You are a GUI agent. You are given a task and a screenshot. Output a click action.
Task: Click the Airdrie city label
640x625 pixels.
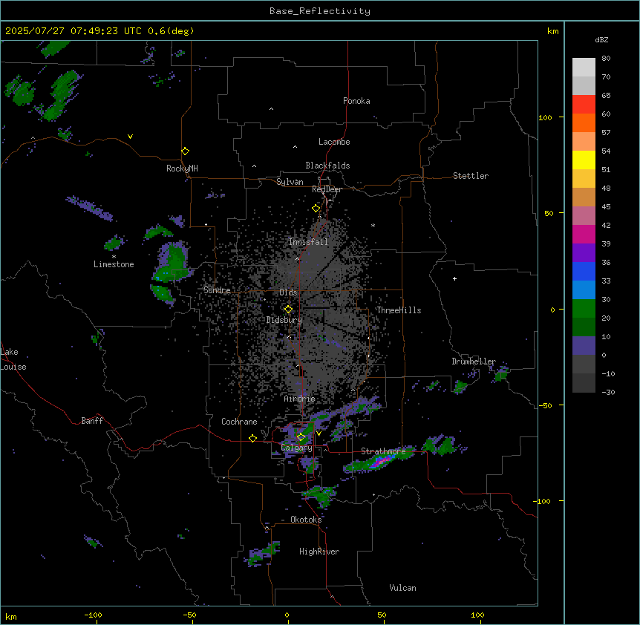coord(300,399)
